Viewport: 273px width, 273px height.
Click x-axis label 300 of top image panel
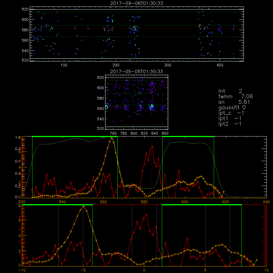tap(168, 65)
